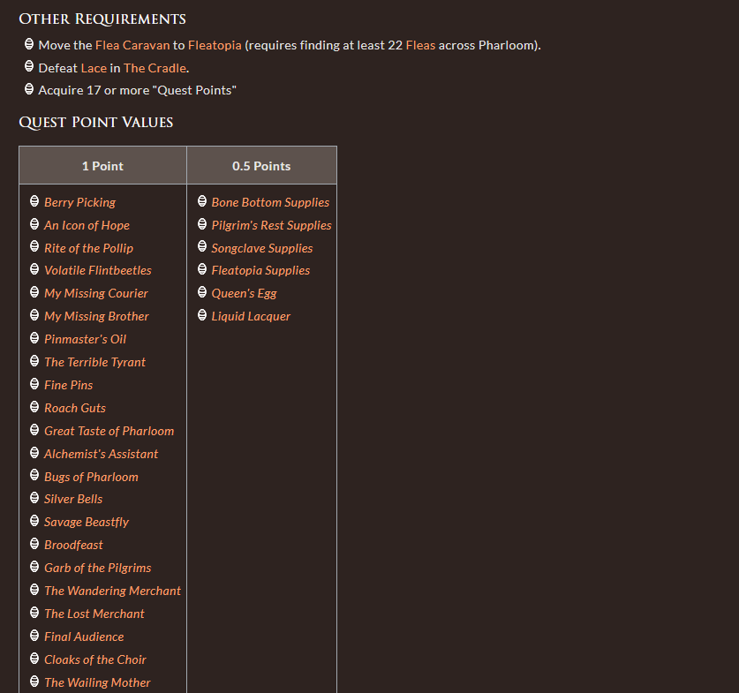Click bullet icon beside Broodfeast

34,544
